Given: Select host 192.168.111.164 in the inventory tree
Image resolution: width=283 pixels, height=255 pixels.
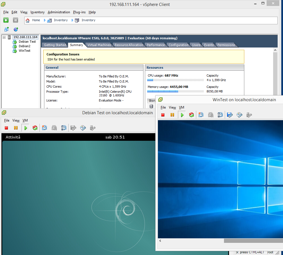Looking at the screenshot, I should tap(25, 37).
